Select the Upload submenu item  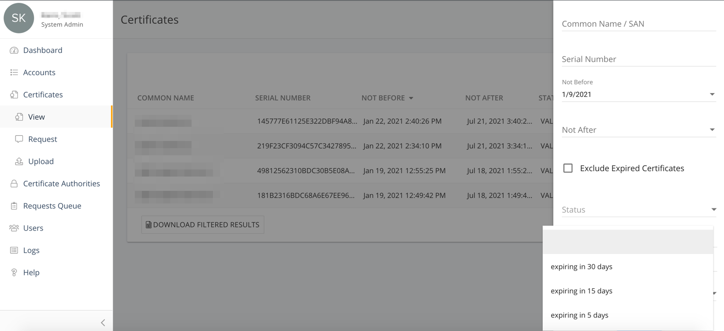(x=41, y=161)
